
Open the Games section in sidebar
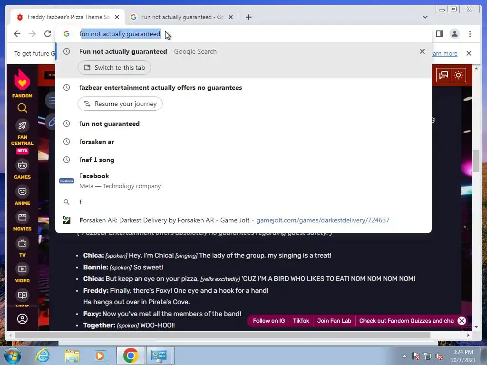click(x=22, y=170)
